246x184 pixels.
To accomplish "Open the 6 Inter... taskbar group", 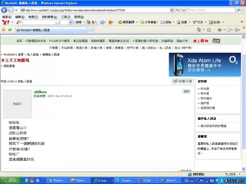I will (x=103, y=181).
